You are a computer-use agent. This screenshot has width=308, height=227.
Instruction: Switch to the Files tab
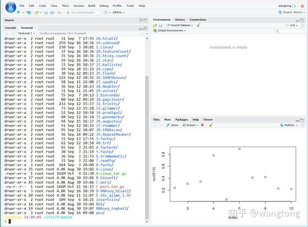point(157,119)
